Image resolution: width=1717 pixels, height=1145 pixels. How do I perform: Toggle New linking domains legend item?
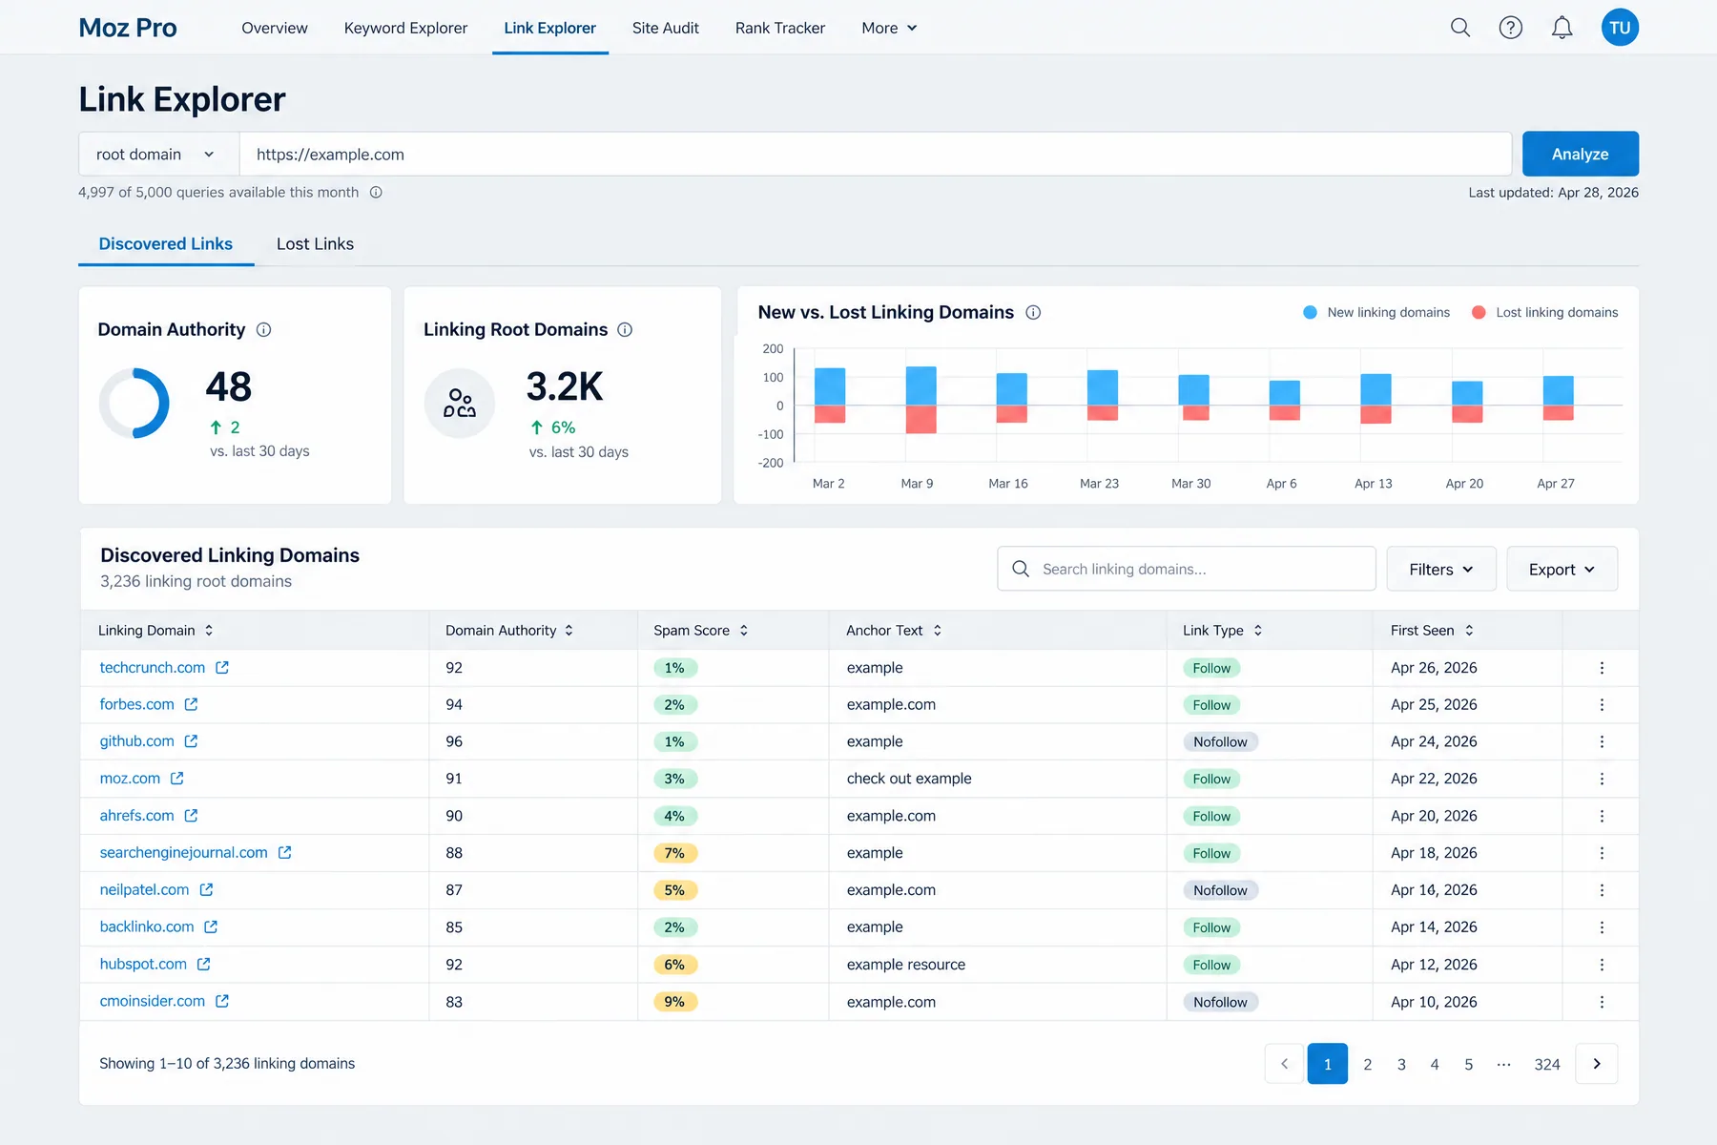(1376, 313)
